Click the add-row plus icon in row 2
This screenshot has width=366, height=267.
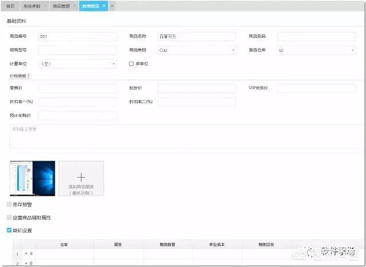[x=26, y=263]
